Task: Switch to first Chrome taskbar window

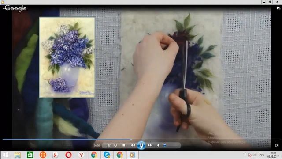Action: coord(94,155)
